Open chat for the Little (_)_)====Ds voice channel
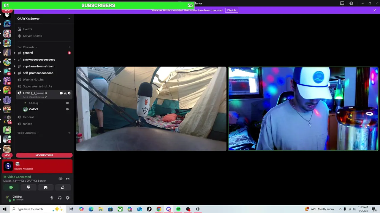Viewport: 380px width, 213px height. click(x=61, y=93)
